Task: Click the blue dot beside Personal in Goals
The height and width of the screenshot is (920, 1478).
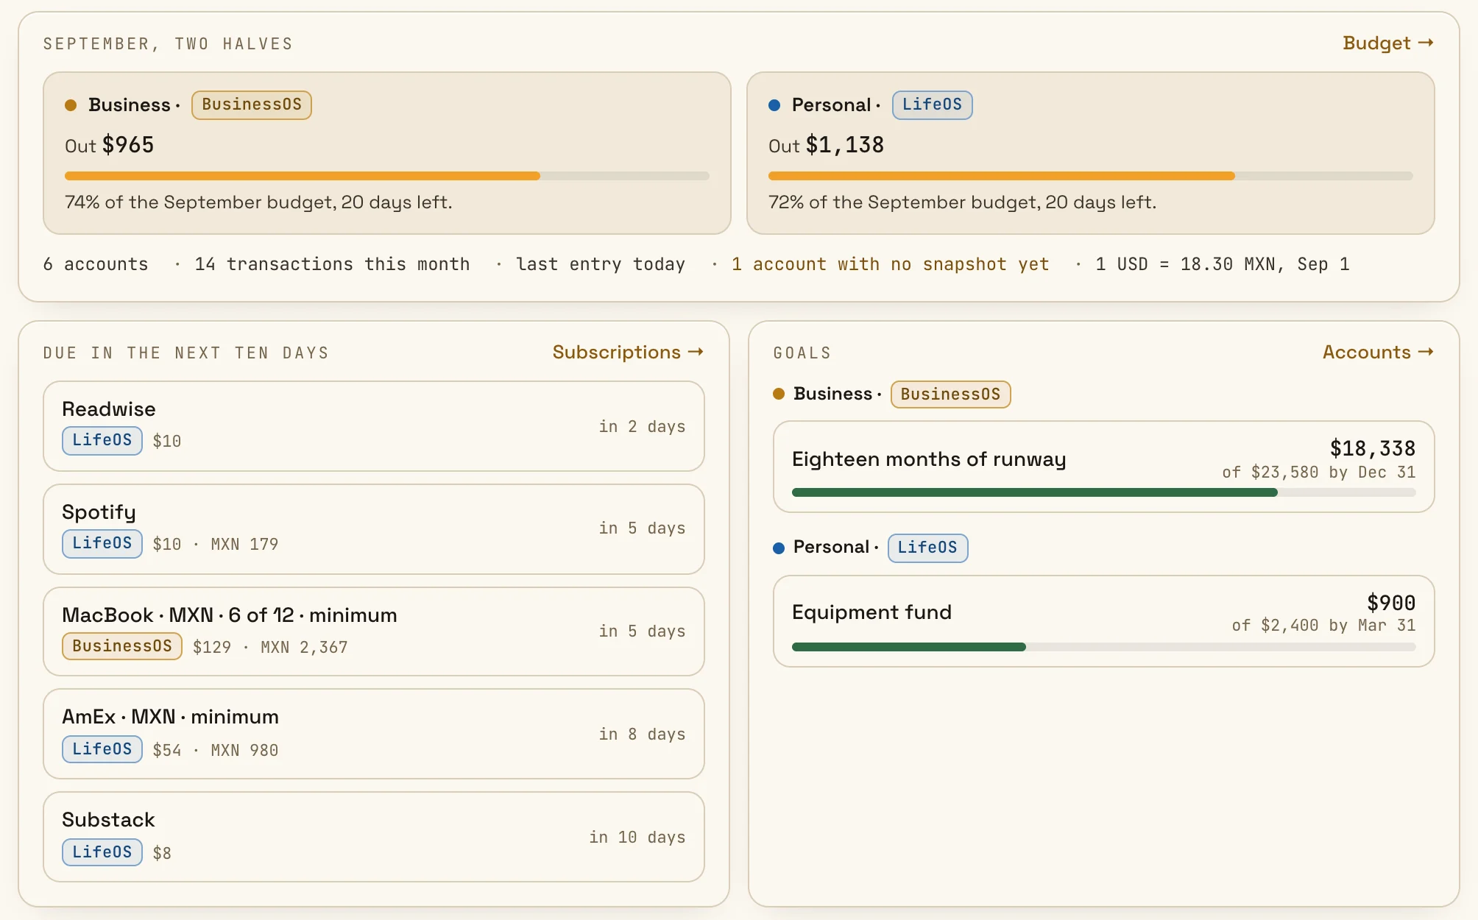Action: click(779, 548)
